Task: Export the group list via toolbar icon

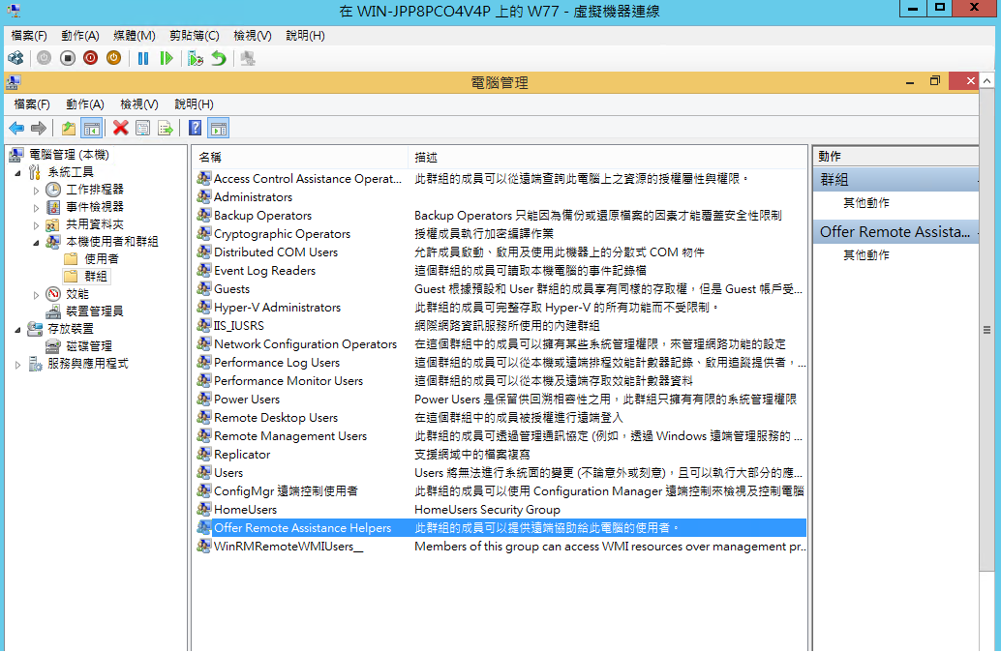Action: [x=166, y=129]
